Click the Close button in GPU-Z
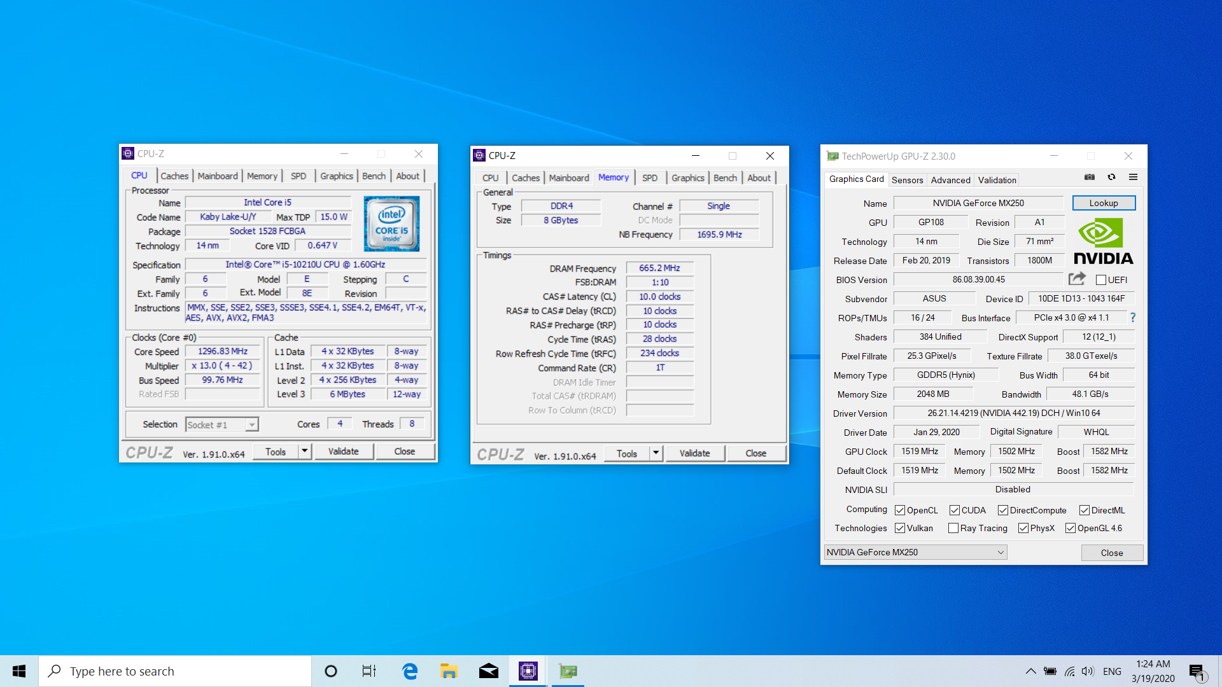The width and height of the screenshot is (1222, 687). click(x=1112, y=553)
